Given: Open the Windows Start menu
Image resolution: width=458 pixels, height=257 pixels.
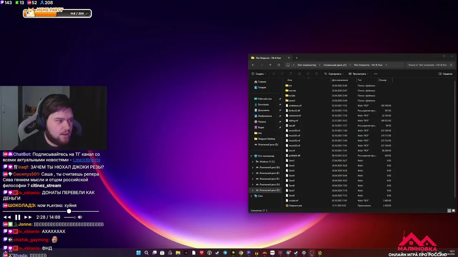Looking at the screenshot, I should (138, 253).
